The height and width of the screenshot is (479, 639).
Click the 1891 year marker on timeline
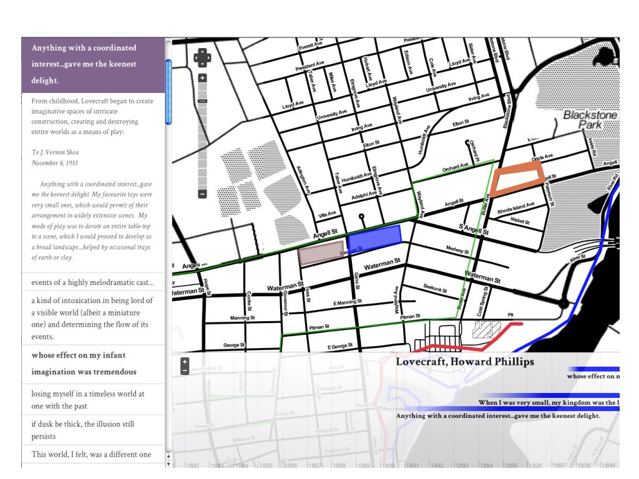coord(412,465)
